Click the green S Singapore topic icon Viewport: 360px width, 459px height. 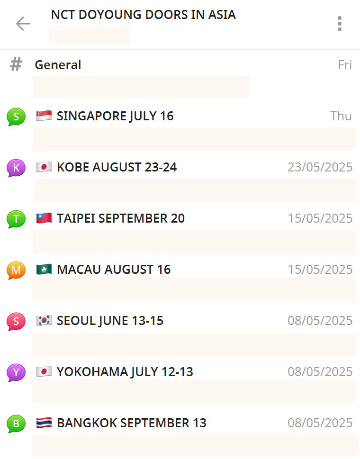pyautogui.click(x=16, y=117)
